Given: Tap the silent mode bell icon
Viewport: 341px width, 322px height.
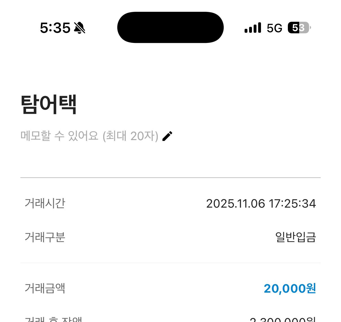Looking at the screenshot, I should pos(79,28).
